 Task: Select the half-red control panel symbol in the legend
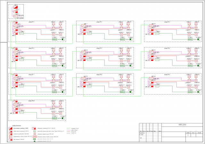tap(11, 128)
